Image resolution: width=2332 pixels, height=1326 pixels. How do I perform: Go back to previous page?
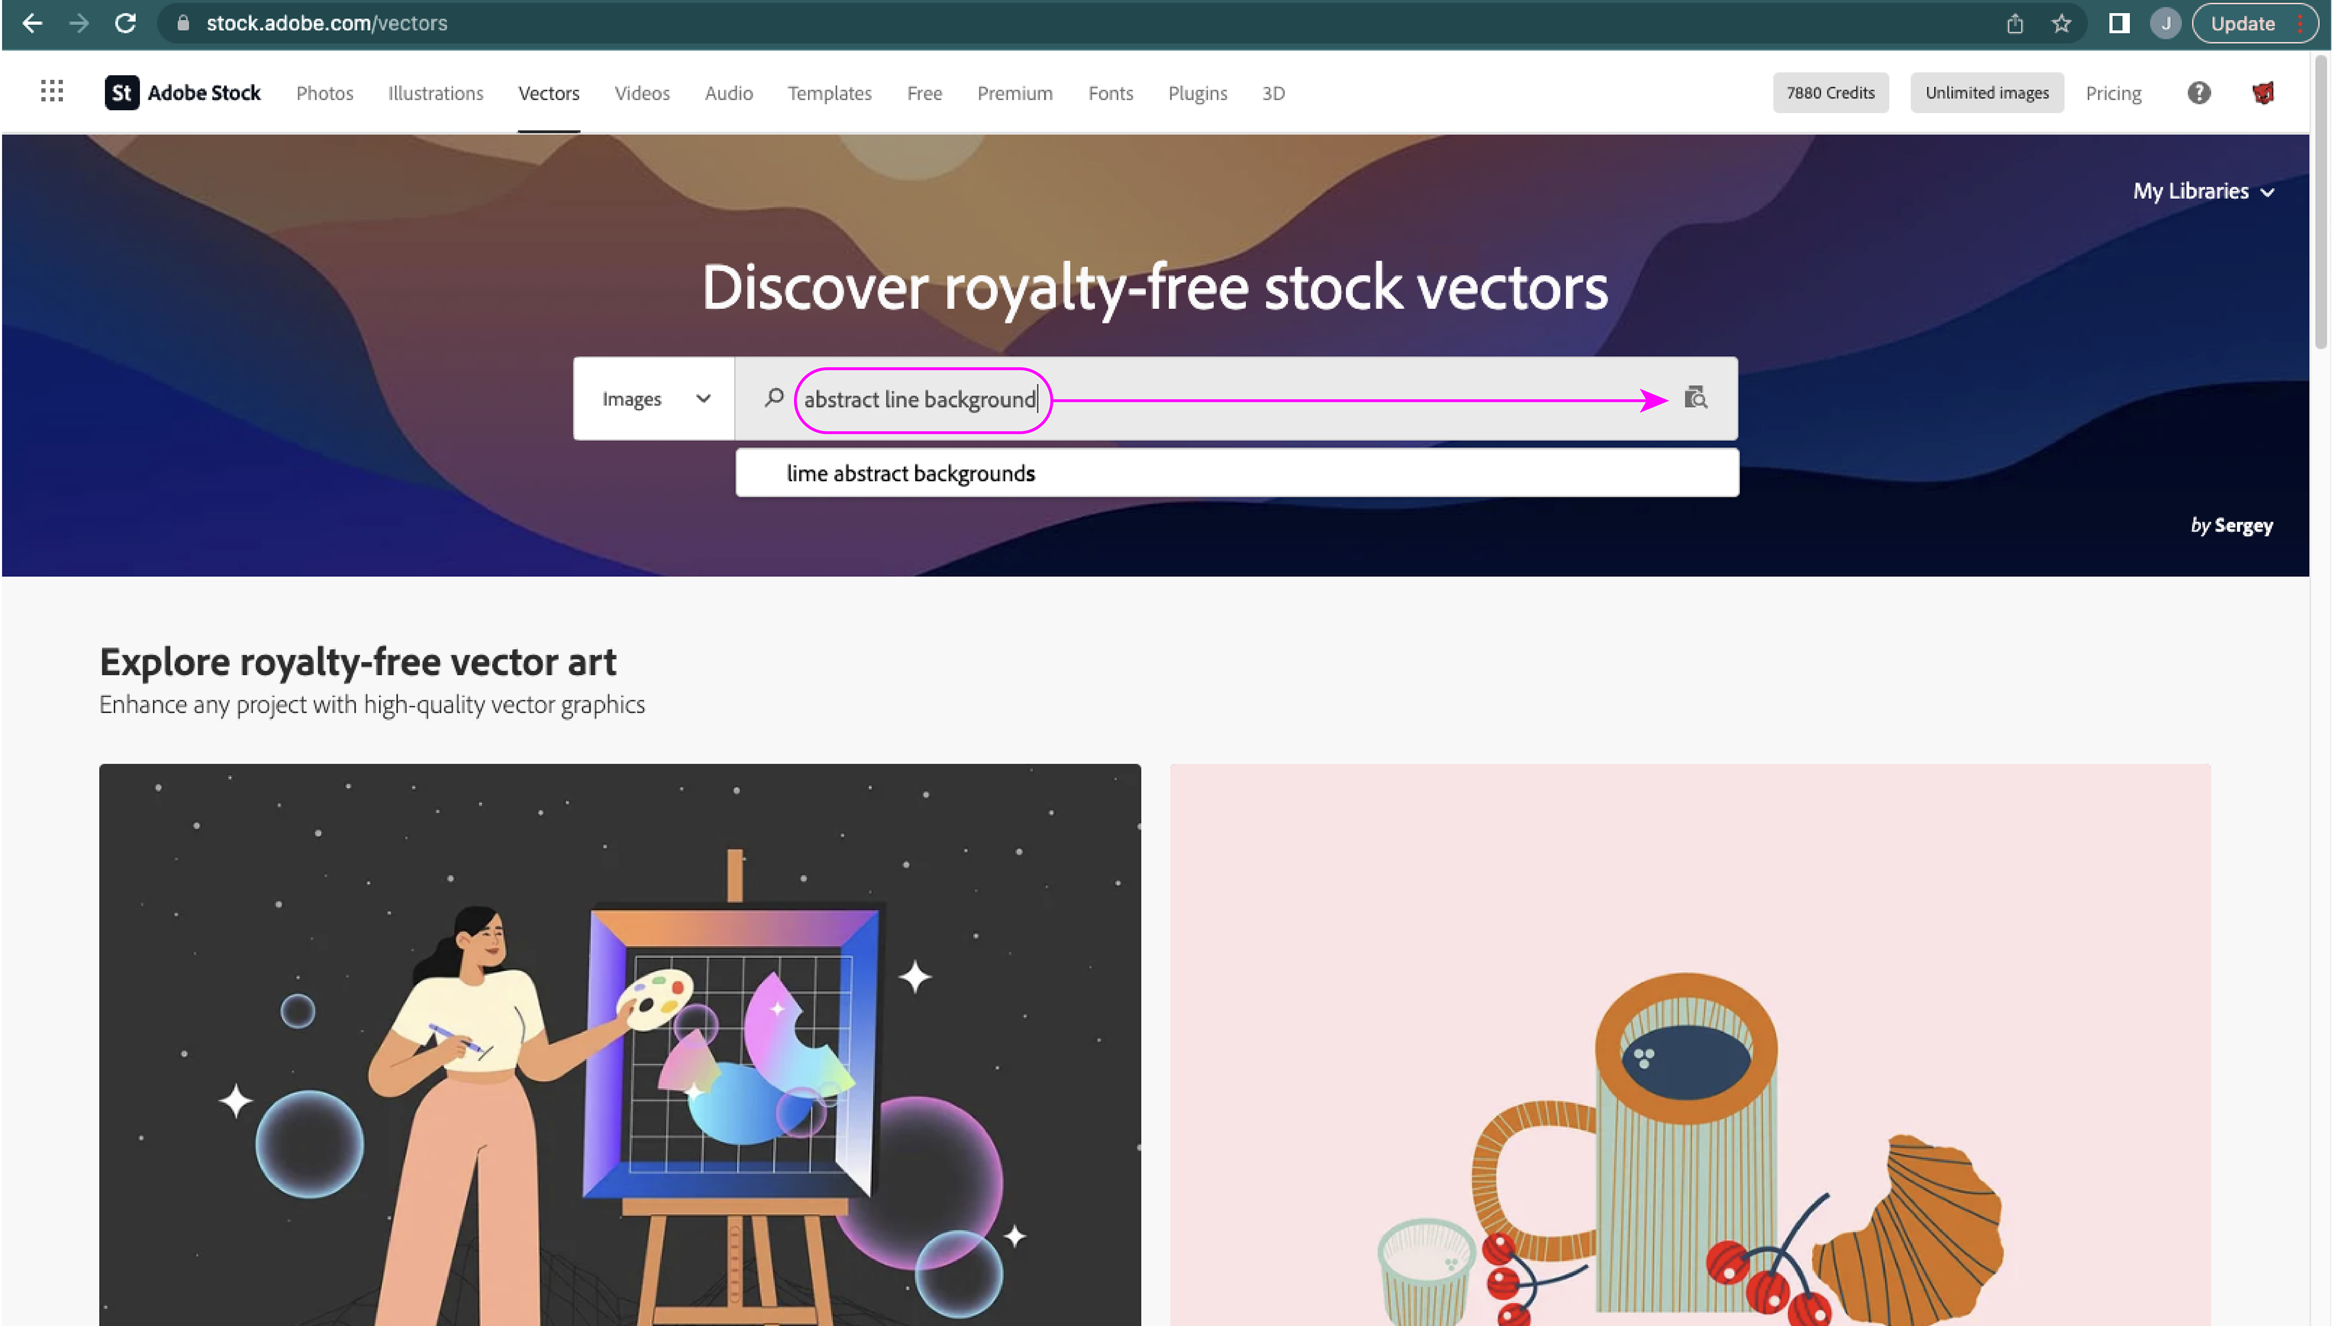(x=32, y=24)
